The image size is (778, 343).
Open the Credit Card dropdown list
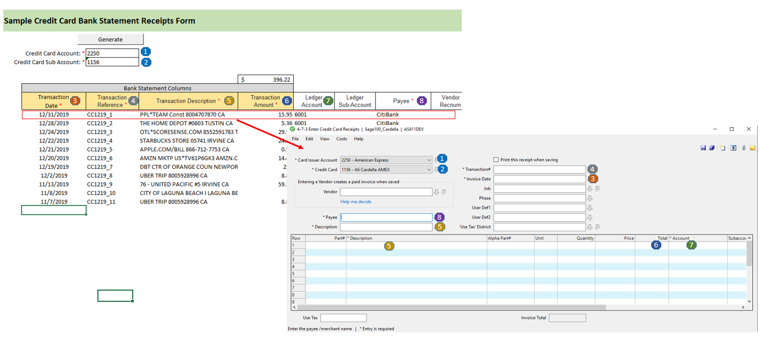coord(429,170)
